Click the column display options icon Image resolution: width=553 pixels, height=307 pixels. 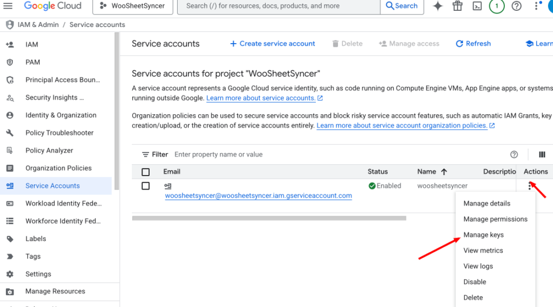[542, 155]
